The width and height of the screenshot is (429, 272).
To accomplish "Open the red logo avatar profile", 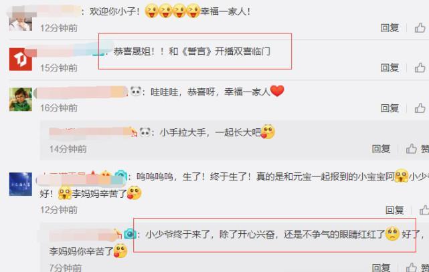I will tap(21, 59).
